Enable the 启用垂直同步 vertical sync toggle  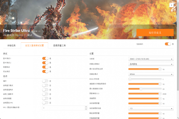point(45,90)
